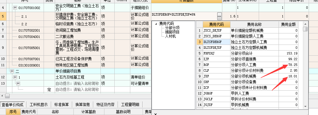Click the fee list vertical scrollbar thumb

click(305, 29)
